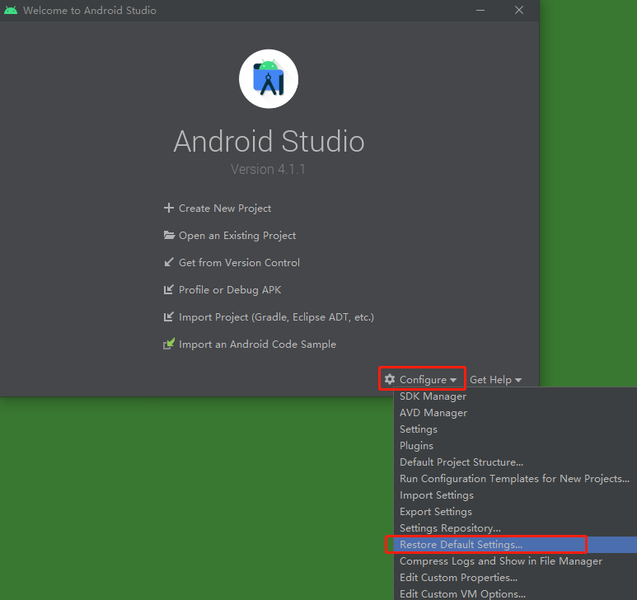
Task: Select Restore Default Settings... menu entry
Action: [515, 544]
